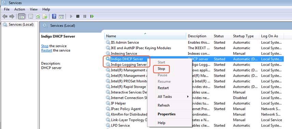Click the gear icon beside LPD Service
Image resolution: width=292 pixels, height=129 pixels.
click(108, 125)
